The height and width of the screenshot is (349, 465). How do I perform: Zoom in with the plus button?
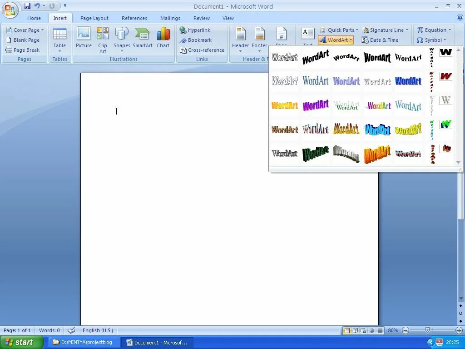pos(459,330)
